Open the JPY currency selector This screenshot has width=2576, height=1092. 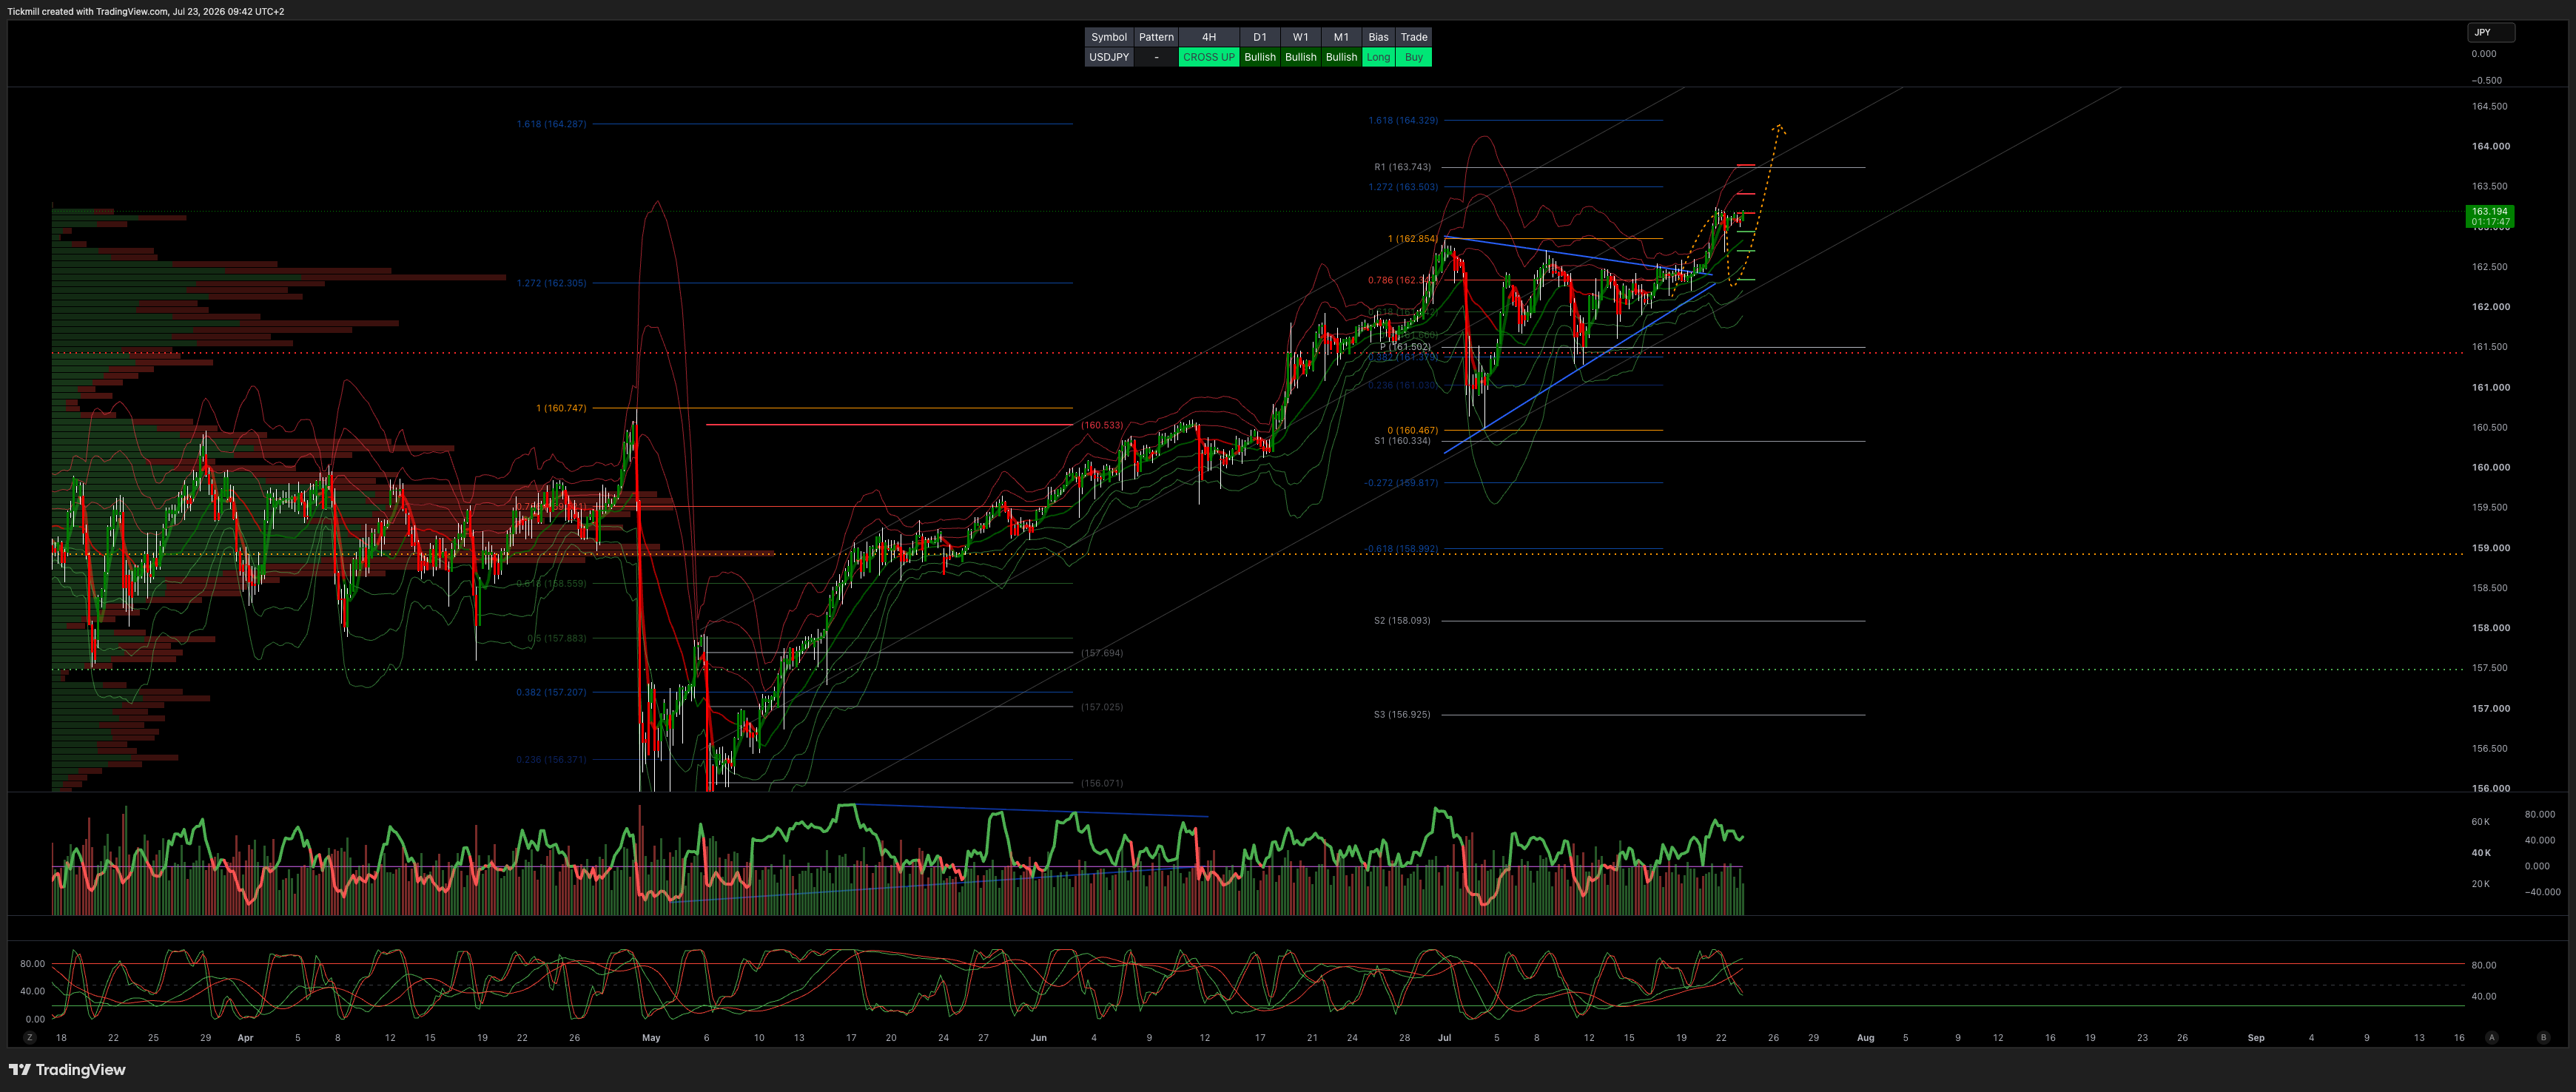(x=2490, y=33)
